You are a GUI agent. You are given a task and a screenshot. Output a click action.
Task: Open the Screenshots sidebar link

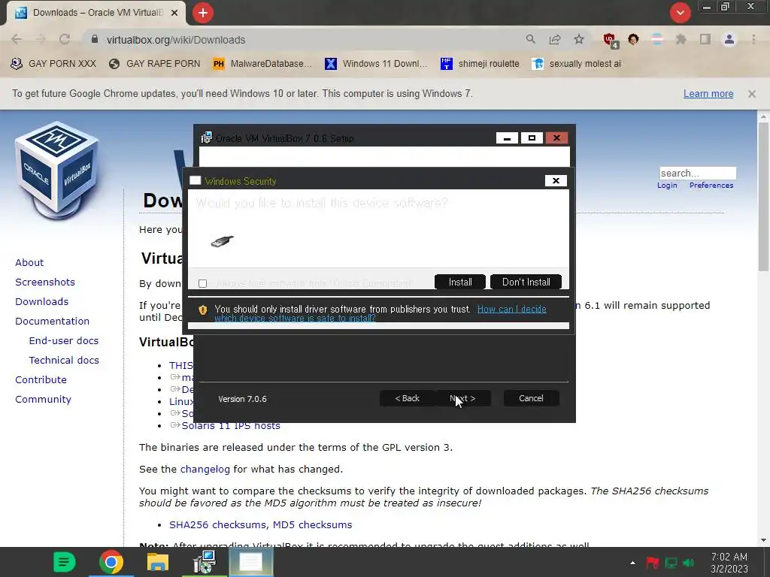point(45,282)
